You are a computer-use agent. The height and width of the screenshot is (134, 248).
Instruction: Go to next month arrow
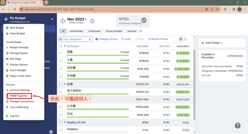click(x=92, y=21)
